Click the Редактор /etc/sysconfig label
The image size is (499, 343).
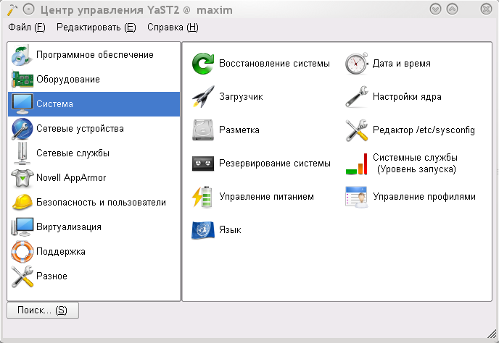coord(424,130)
